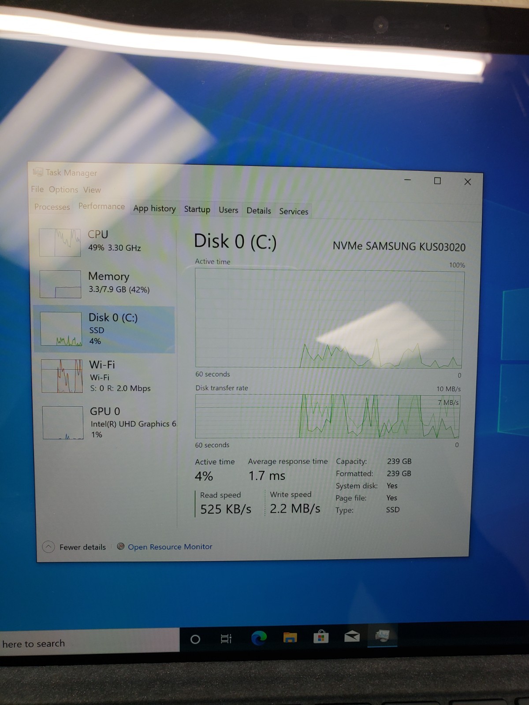Open the Options menu
Screen dimensions: 529x705
click(x=63, y=189)
